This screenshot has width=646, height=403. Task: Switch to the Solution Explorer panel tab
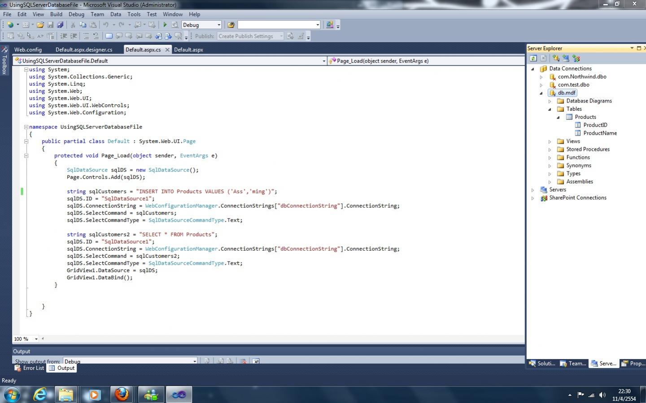(x=542, y=364)
